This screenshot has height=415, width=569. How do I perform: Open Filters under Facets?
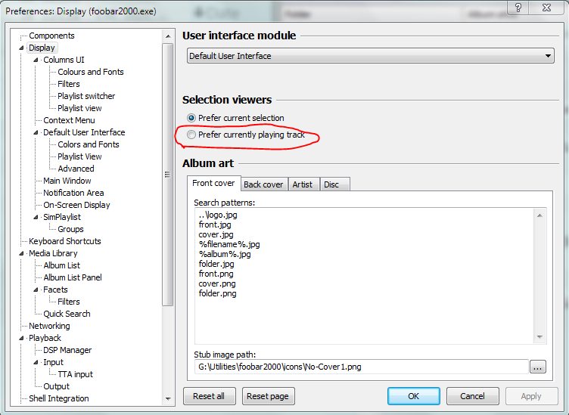point(69,302)
